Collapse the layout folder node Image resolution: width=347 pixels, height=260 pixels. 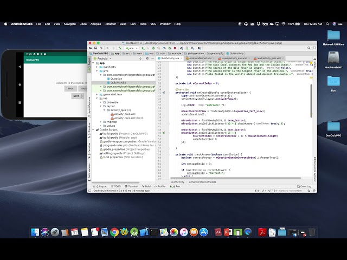pos(100,106)
